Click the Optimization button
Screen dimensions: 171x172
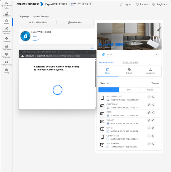point(75,23)
